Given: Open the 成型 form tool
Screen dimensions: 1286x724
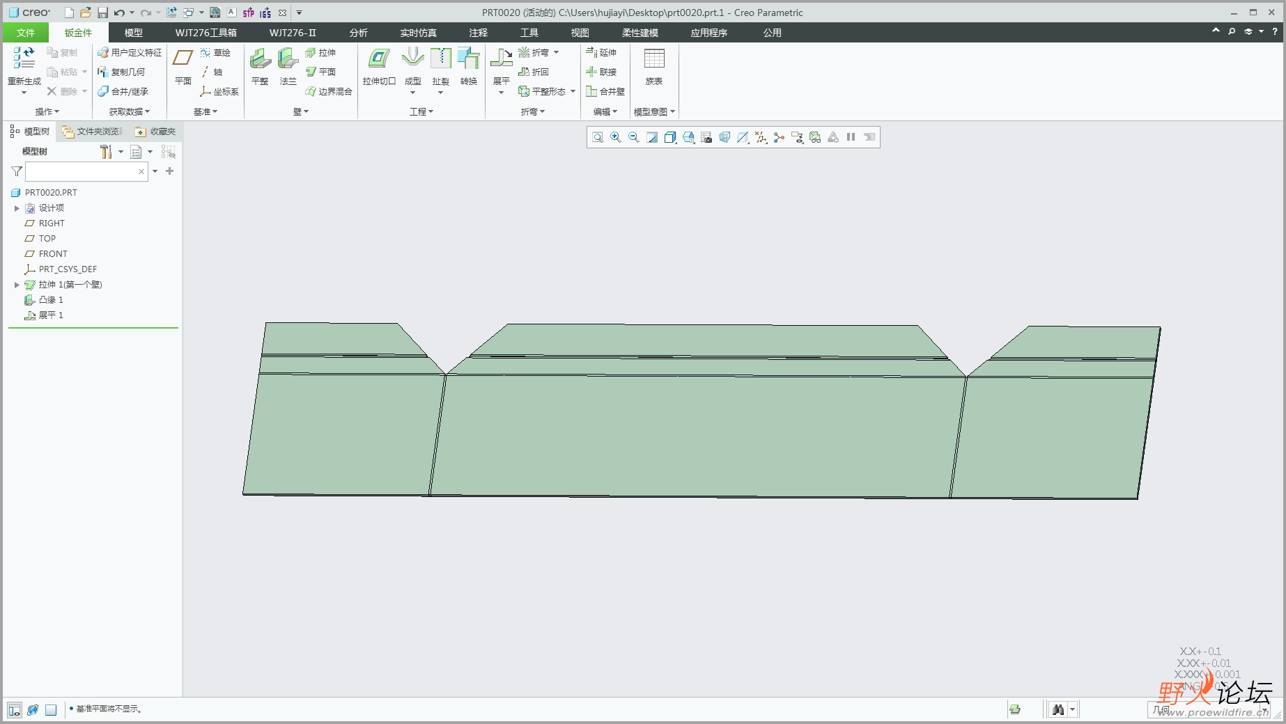Looking at the screenshot, I should (x=413, y=70).
